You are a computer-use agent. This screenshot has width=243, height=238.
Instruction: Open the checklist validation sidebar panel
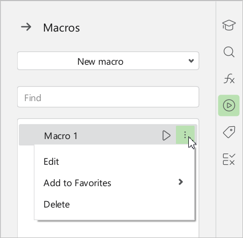pos(229,159)
